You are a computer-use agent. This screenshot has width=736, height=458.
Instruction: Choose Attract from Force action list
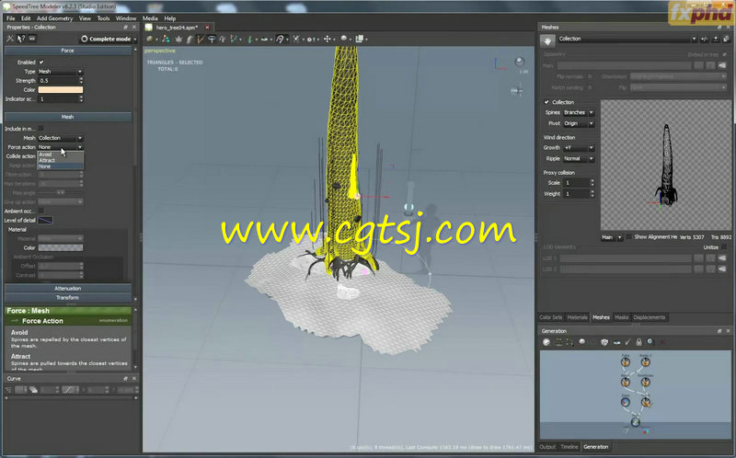click(x=61, y=161)
